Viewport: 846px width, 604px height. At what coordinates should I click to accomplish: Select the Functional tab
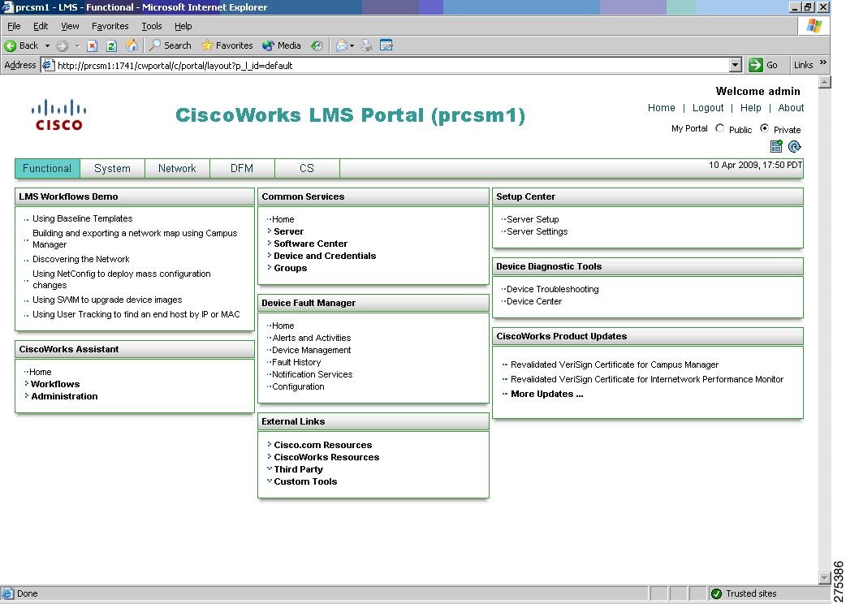coord(47,168)
